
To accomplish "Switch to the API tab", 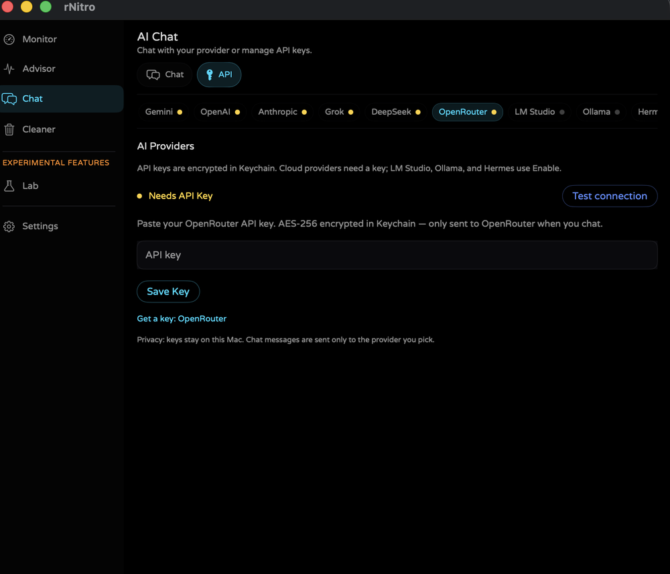I will click(x=219, y=75).
